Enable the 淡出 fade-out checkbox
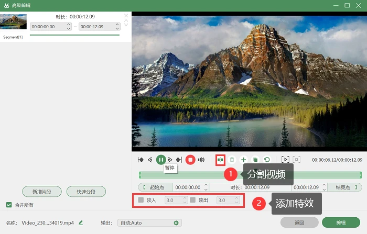Image resolution: width=367 pixels, height=234 pixels. (x=192, y=200)
